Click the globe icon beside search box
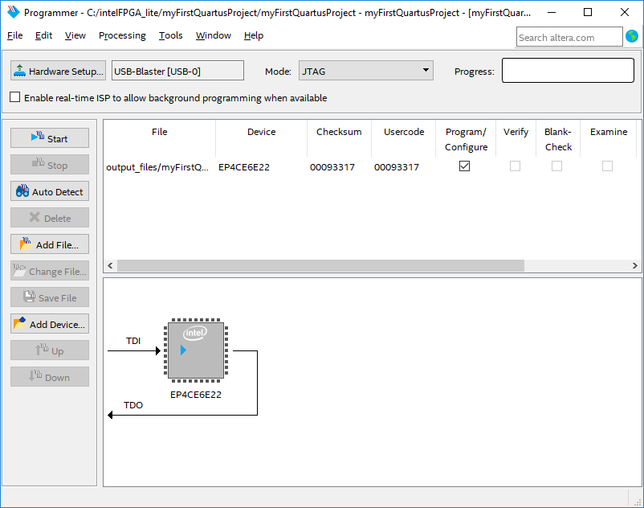 pos(632,36)
